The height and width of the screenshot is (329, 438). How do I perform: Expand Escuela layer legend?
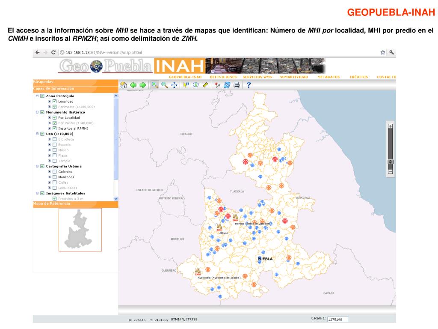pos(49,145)
